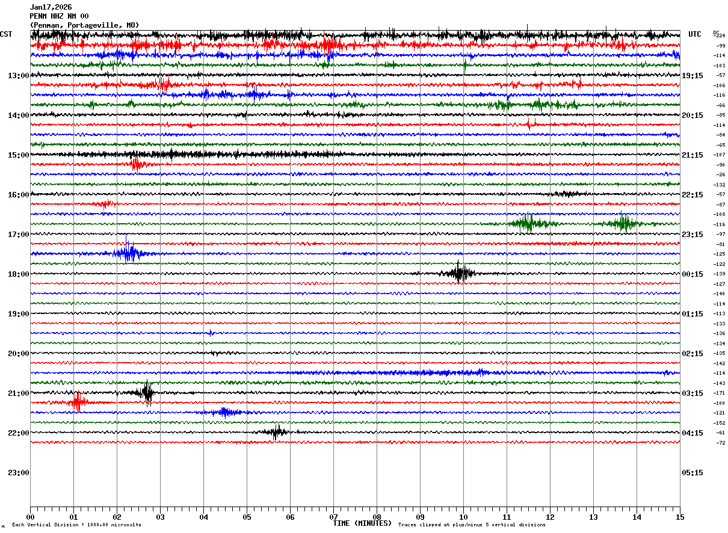Click the DC offset value '-139'

pyautogui.click(x=719, y=274)
